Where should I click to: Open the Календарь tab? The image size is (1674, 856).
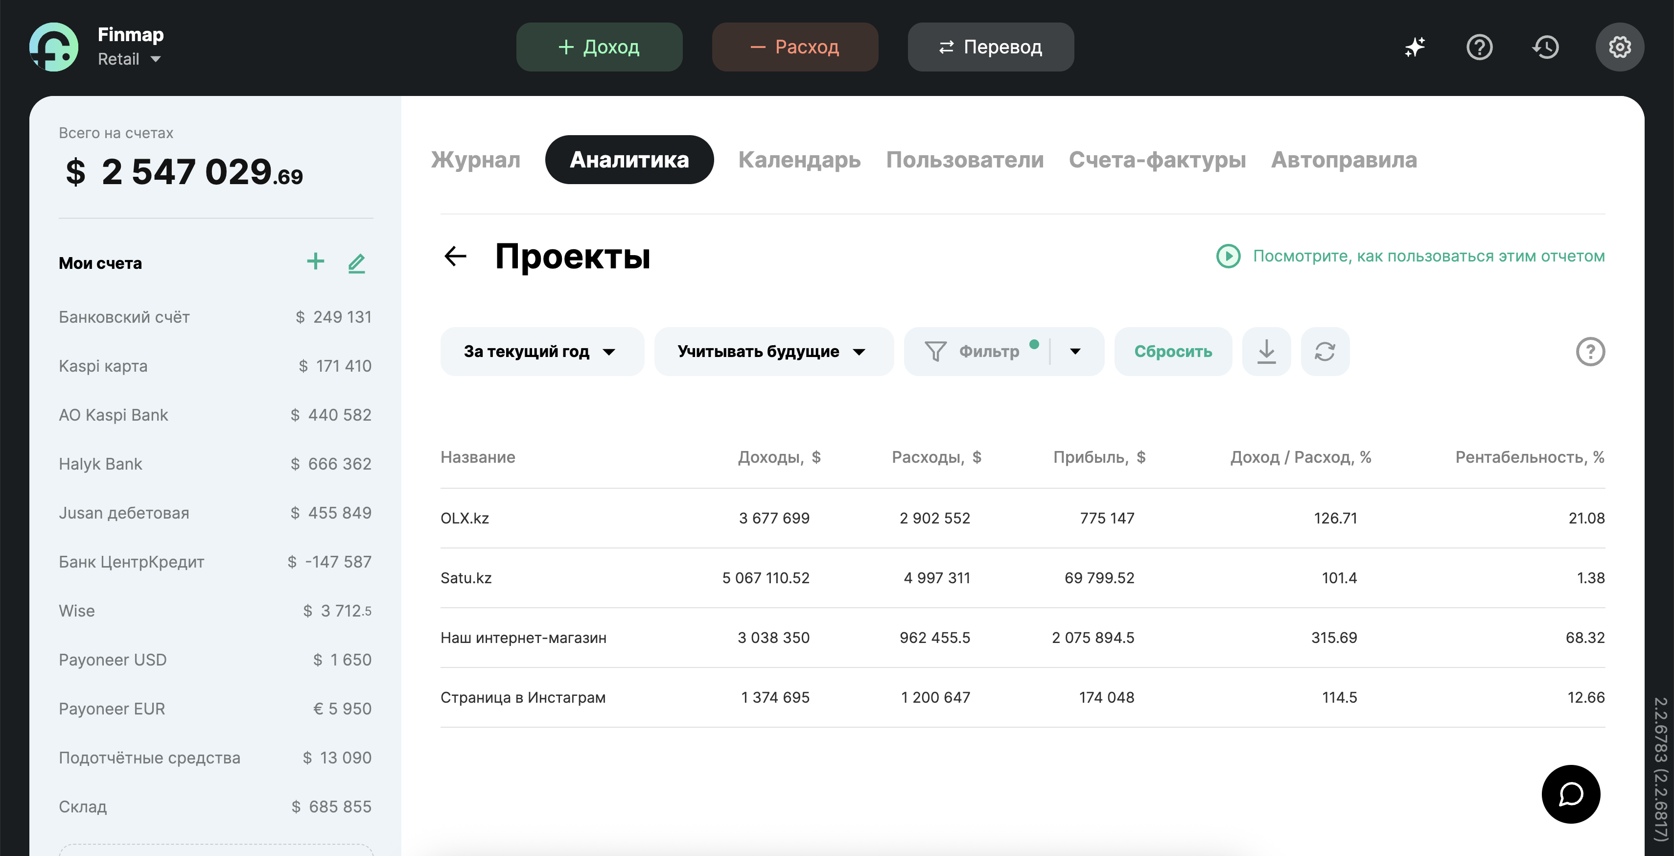pyautogui.click(x=799, y=160)
